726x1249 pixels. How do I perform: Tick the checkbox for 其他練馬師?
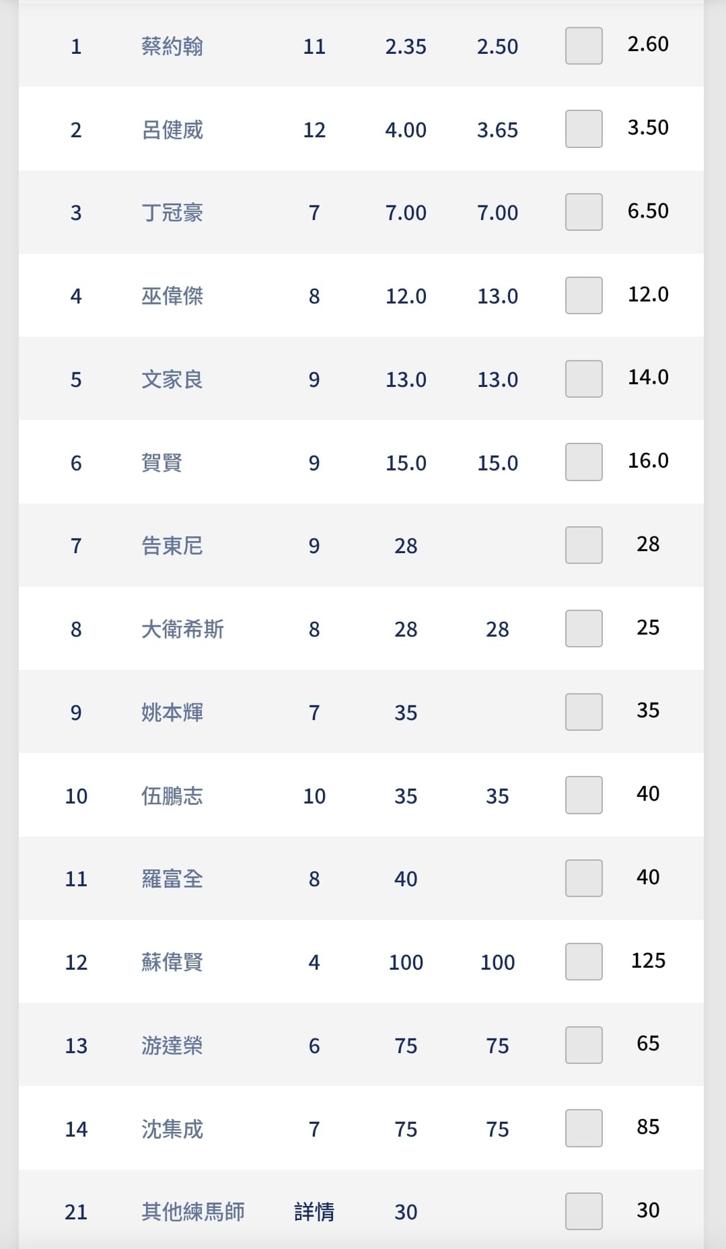click(x=583, y=1211)
